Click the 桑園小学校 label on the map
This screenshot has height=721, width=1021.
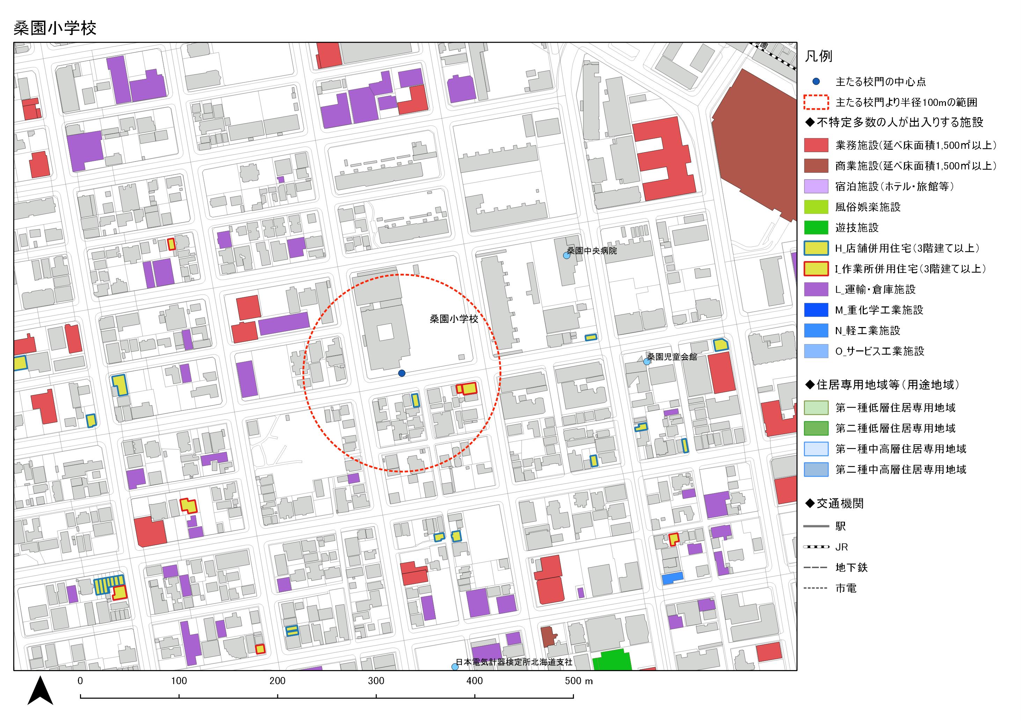point(454,319)
